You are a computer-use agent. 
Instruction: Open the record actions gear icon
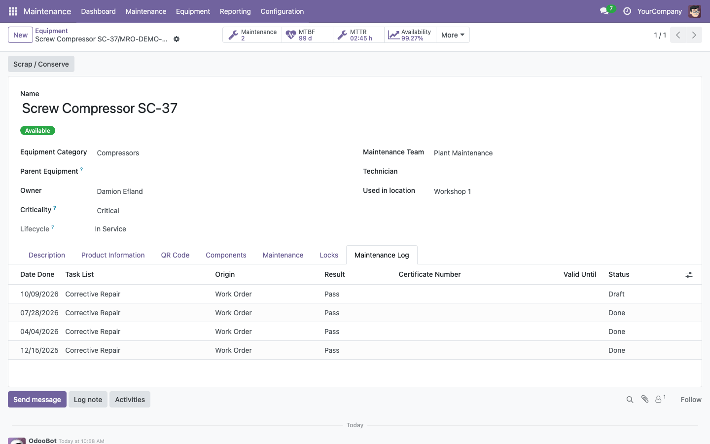[x=177, y=39]
